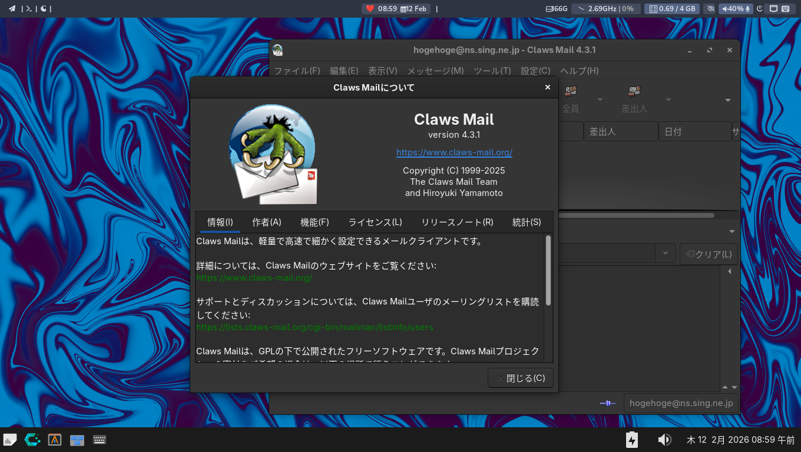Viewport: 801px width, 452px height.
Task: Switch to the 作者(A) tab
Action: [x=267, y=222]
